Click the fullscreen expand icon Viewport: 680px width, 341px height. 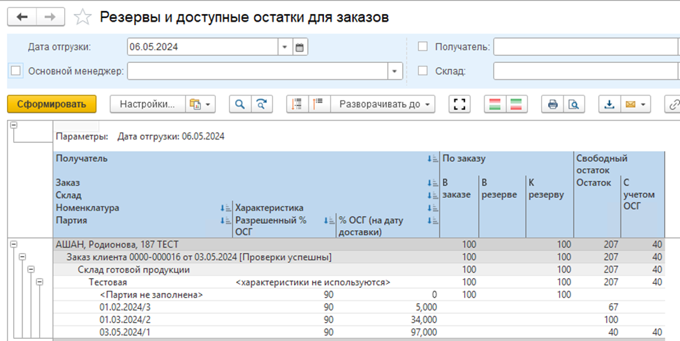459,104
